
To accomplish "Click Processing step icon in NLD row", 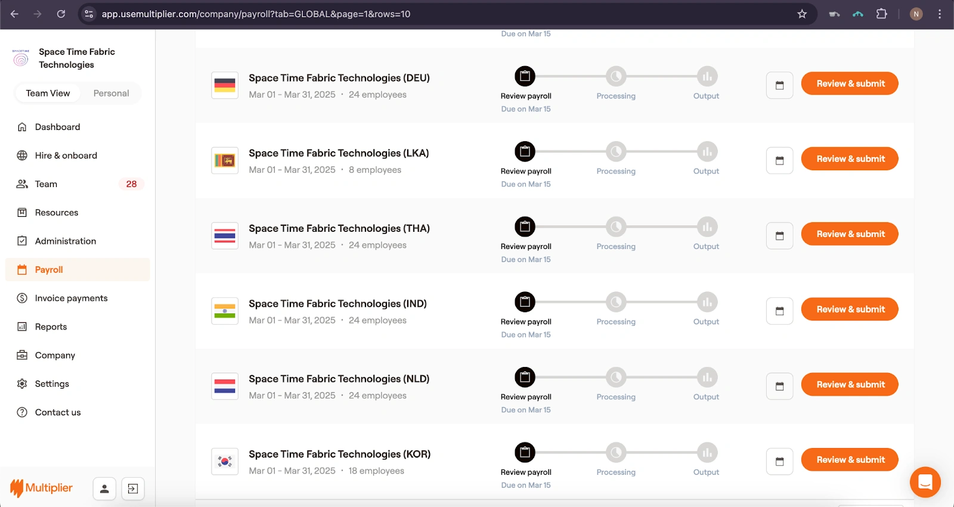I will (616, 377).
